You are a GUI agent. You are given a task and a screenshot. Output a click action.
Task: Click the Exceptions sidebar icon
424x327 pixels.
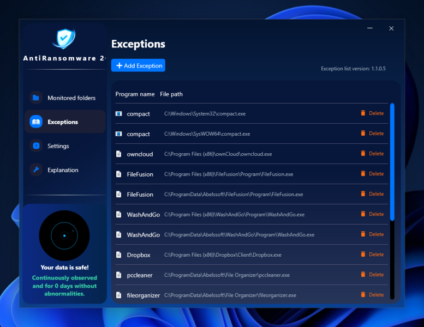pos(36,122)
